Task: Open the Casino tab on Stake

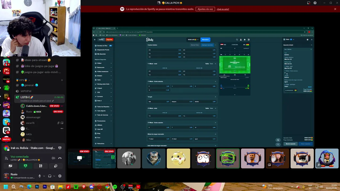Action: (x=101, y=40)
